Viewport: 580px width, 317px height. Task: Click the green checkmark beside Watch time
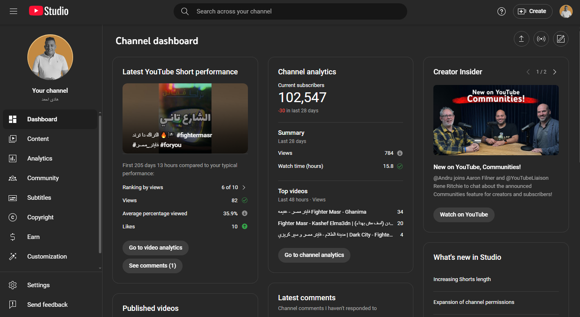[400, 166]
